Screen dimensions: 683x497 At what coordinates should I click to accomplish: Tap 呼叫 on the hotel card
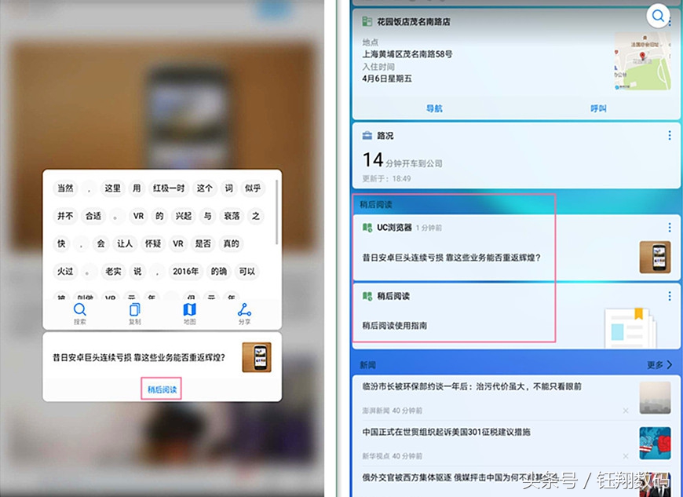point(598,108)
